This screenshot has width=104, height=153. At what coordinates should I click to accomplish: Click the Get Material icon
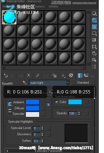click(x=6, y=75)
